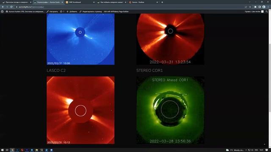Open the clock in system tray

click(x=262, y=150)
